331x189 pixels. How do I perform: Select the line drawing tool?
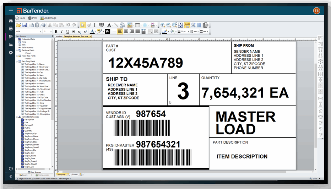coord(116,25)
